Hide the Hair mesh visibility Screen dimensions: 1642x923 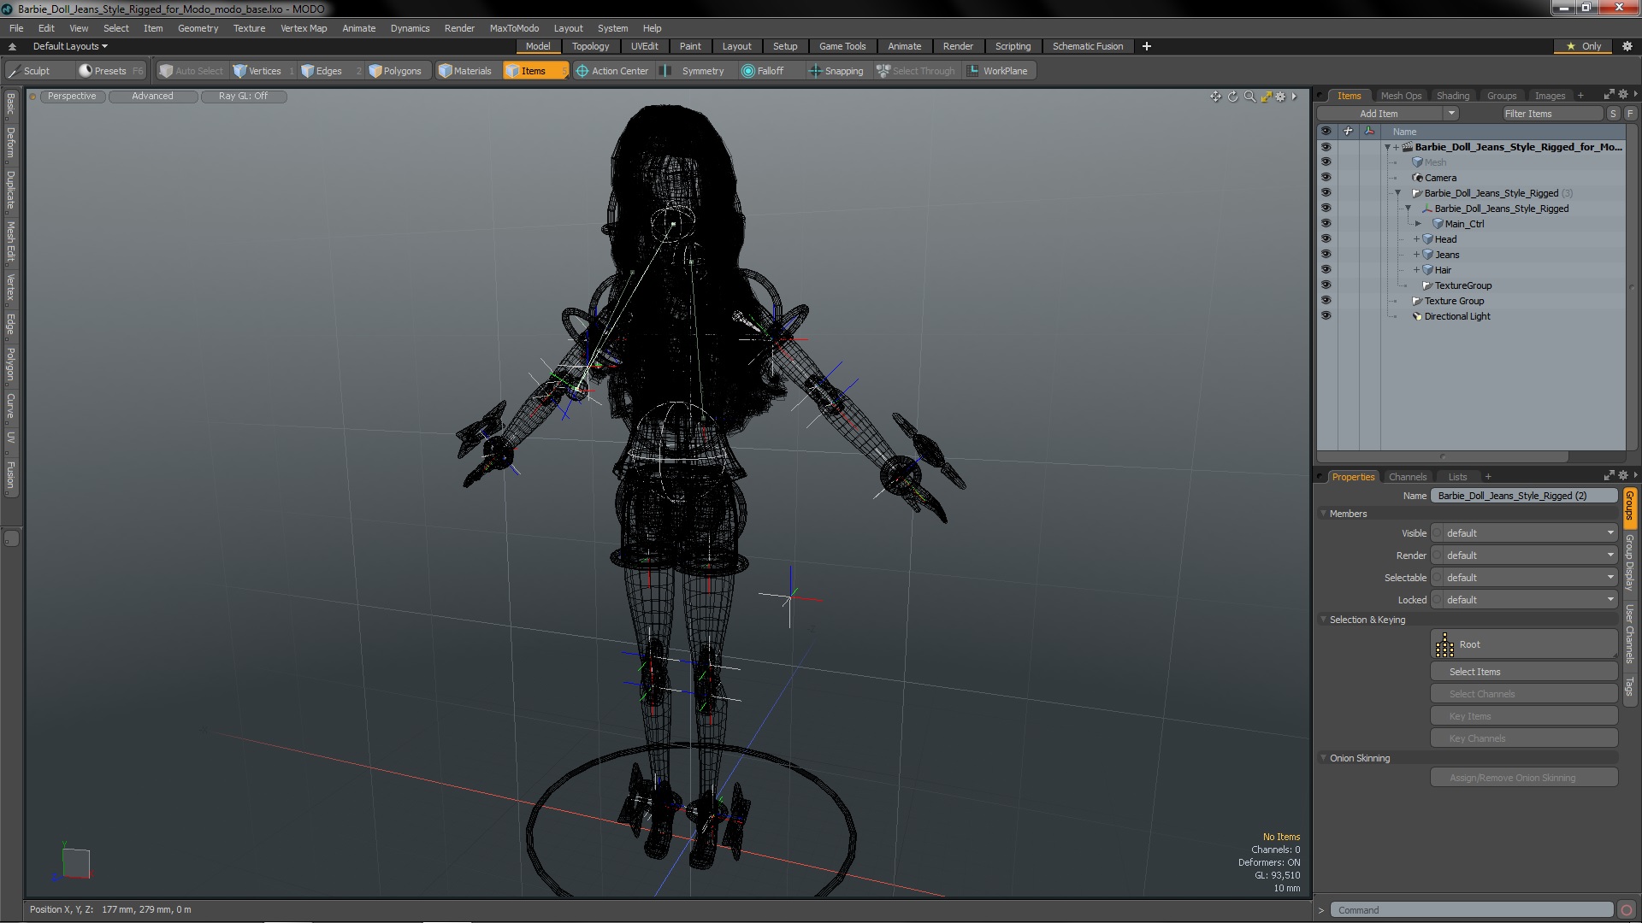pyautogui.click(x=1326, y=270)
